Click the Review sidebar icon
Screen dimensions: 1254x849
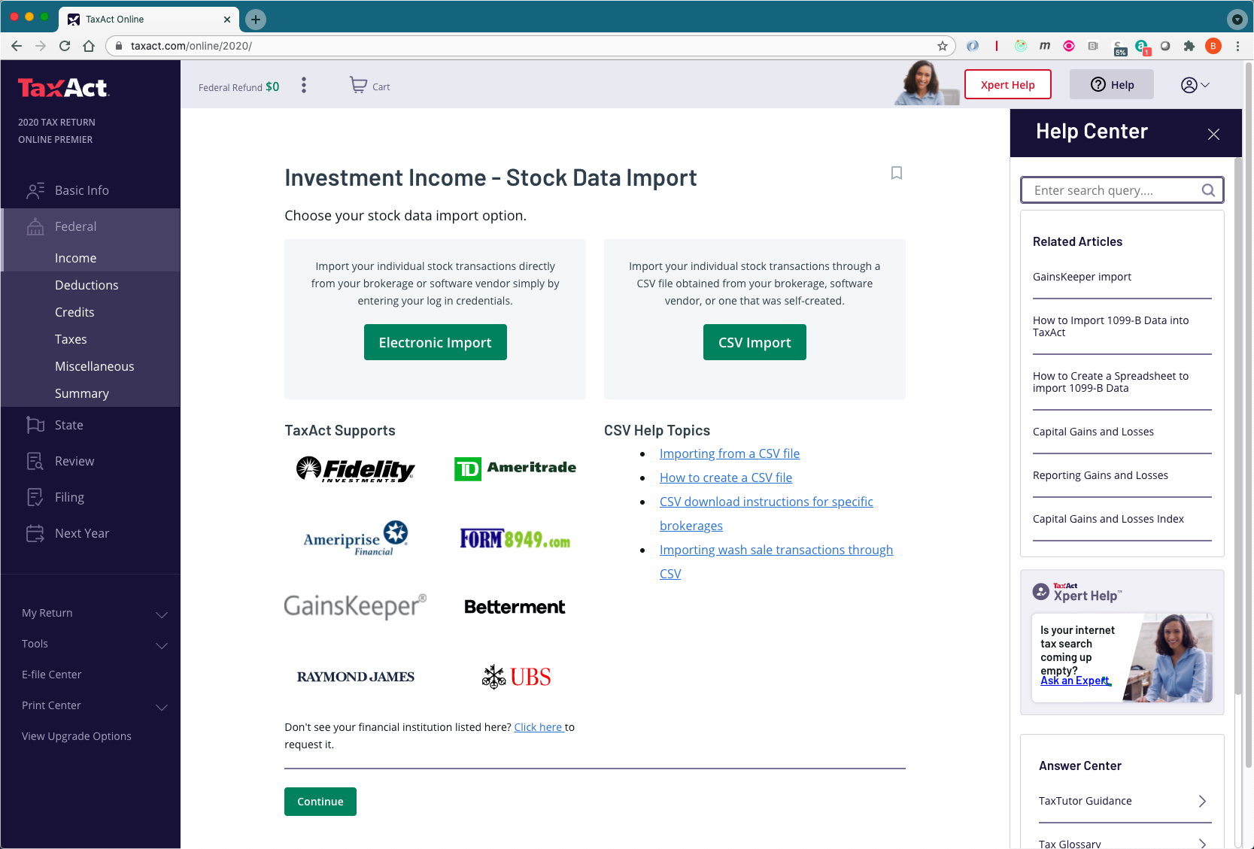tap(35, 461)
